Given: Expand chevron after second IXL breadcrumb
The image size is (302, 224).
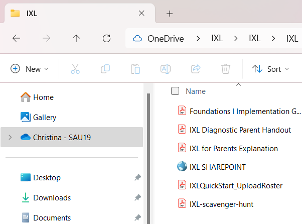Looking at the screenshot, I should (273, 39).
